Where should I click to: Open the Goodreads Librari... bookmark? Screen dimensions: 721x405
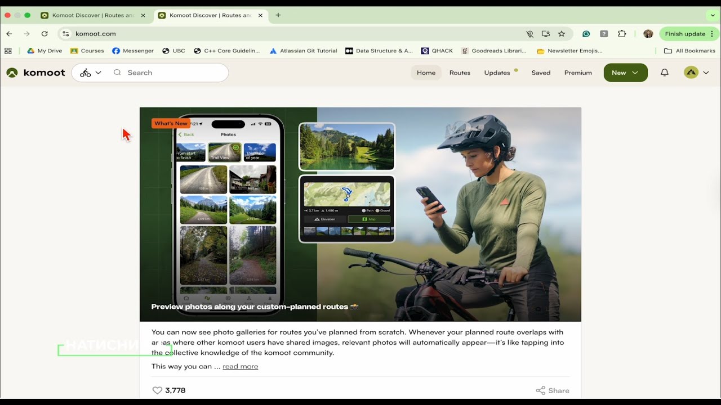coord(493,51)
